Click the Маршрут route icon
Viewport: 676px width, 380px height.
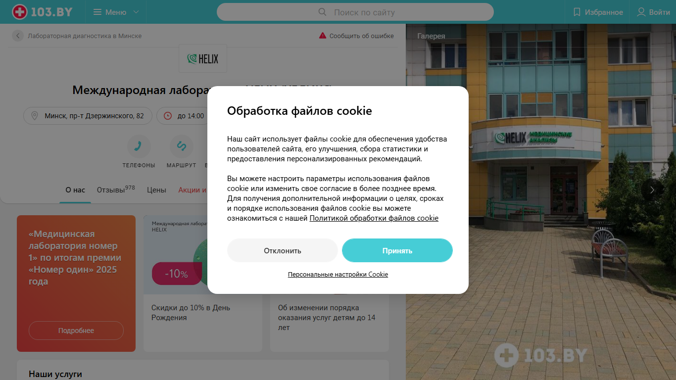(181, 146)
